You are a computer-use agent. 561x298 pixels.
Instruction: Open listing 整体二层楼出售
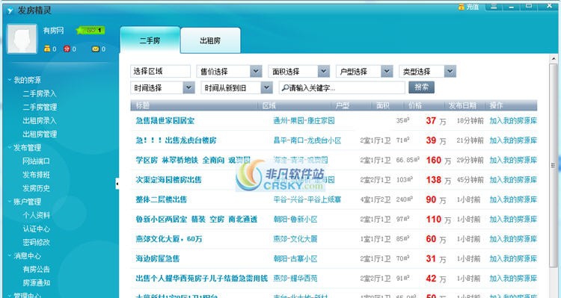tap(162, 199)
